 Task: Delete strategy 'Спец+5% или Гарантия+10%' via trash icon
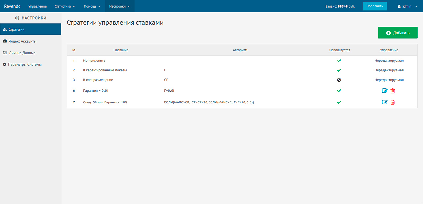pos(393,102)
